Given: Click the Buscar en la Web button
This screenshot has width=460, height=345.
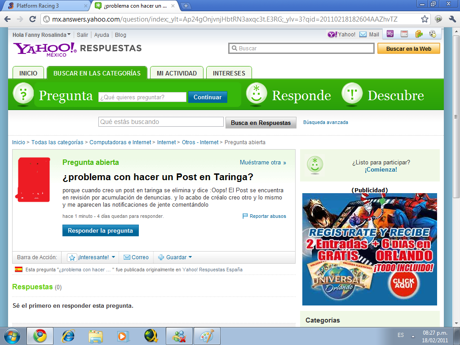Looking at the screenshot, I should [408, 49].
